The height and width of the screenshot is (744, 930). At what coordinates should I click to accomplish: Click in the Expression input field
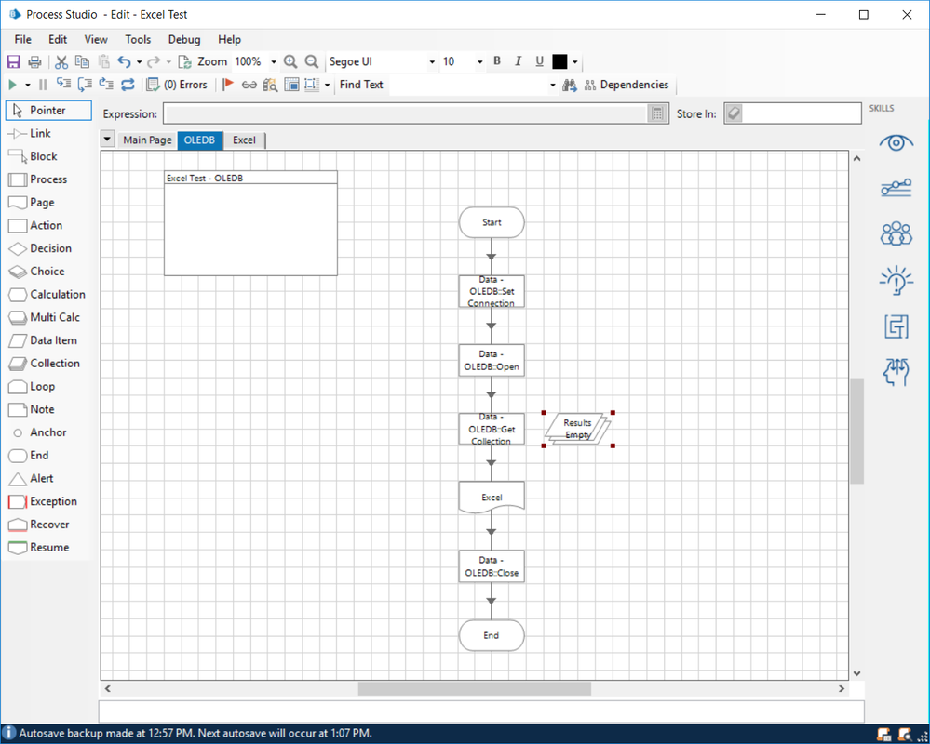[x=405, y=113]
